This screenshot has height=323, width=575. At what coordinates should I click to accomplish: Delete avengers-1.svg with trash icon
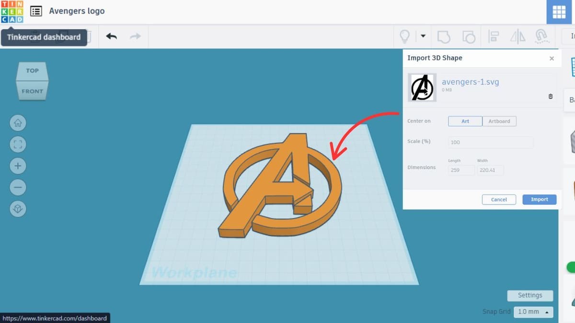click(x=551, y=96)
